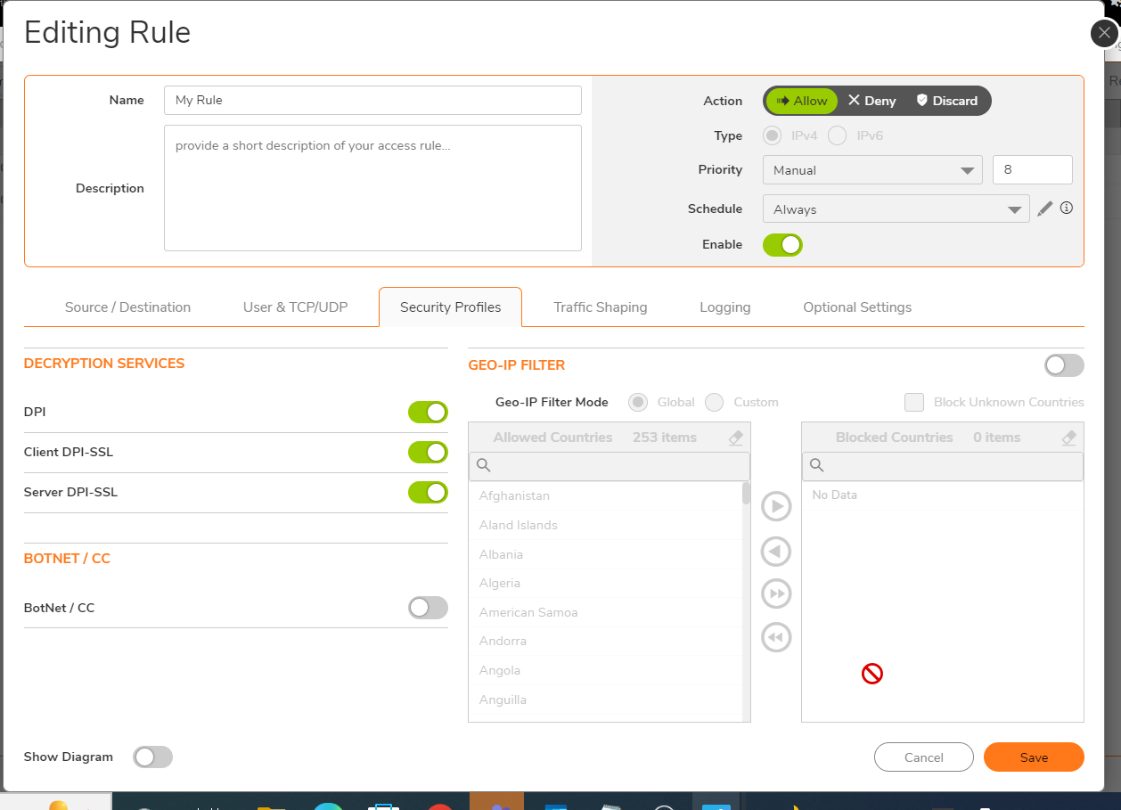The height and width of the screenshot is (810, 1121).
Task: Move all countries to Allowed with double-left arrow
Action: tap(776, 637)
